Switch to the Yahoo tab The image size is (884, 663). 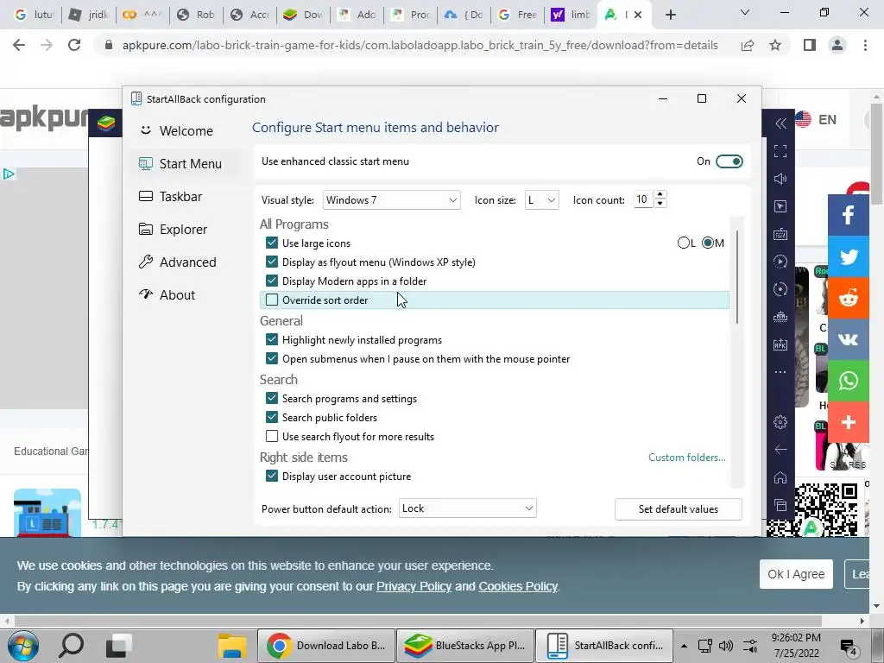click(x=570, y=15)
